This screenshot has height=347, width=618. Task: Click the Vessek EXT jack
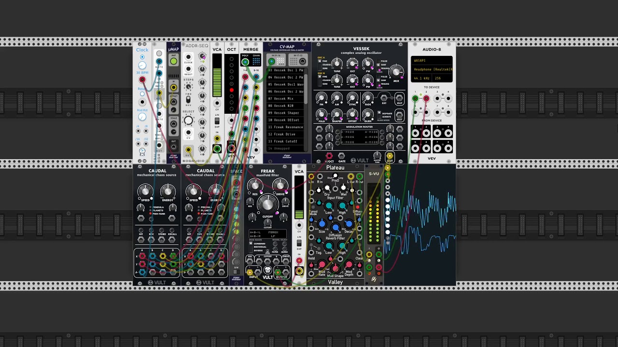click(x=384, y=99)
